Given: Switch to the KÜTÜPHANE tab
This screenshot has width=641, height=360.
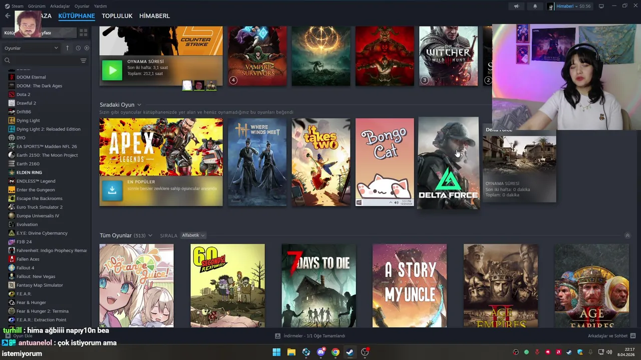Looking at the screenshot, I should point(77,16).
